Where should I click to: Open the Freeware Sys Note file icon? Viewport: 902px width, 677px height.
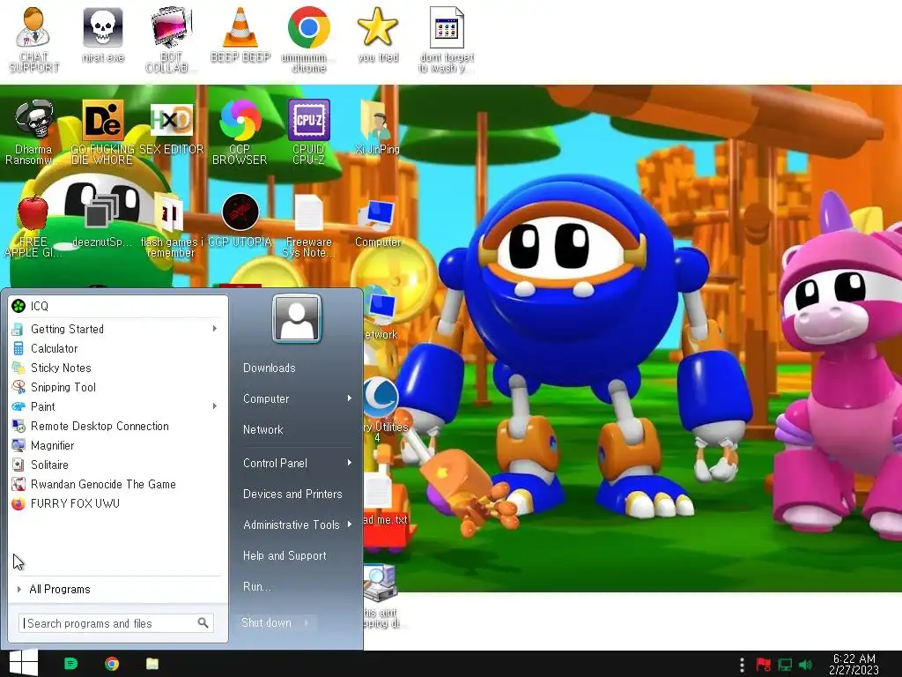point(309,225)
